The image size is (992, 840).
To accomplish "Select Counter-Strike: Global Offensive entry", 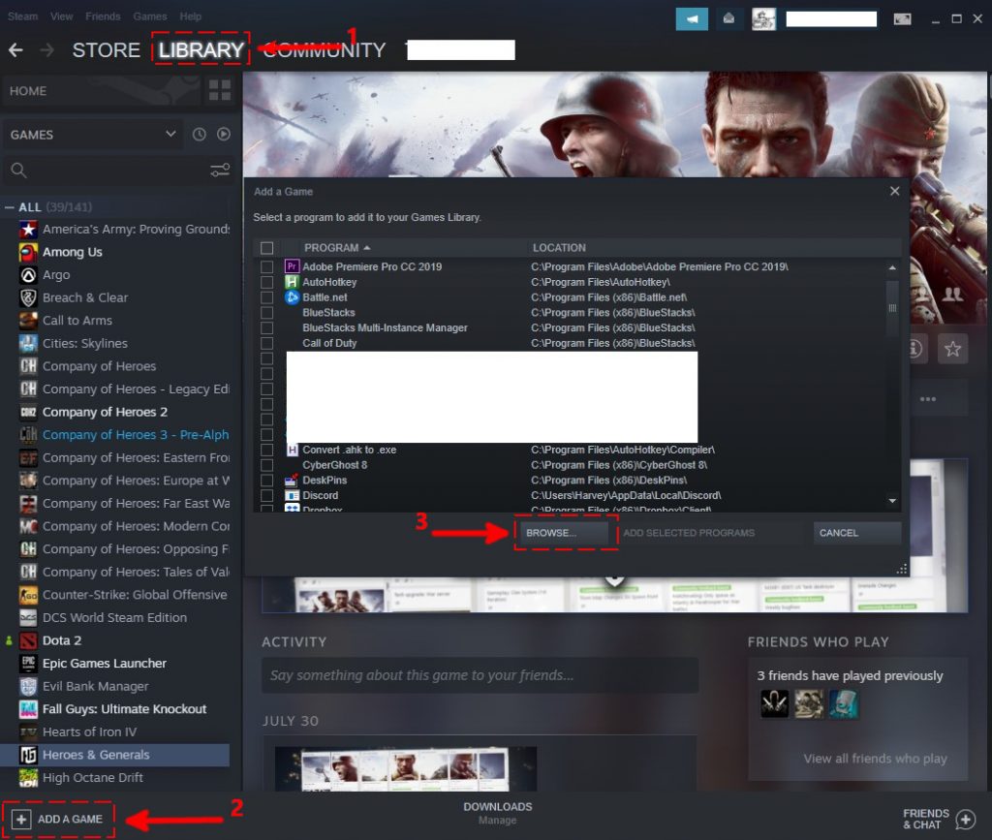I will pyautogui.click(x=115, y=595).
